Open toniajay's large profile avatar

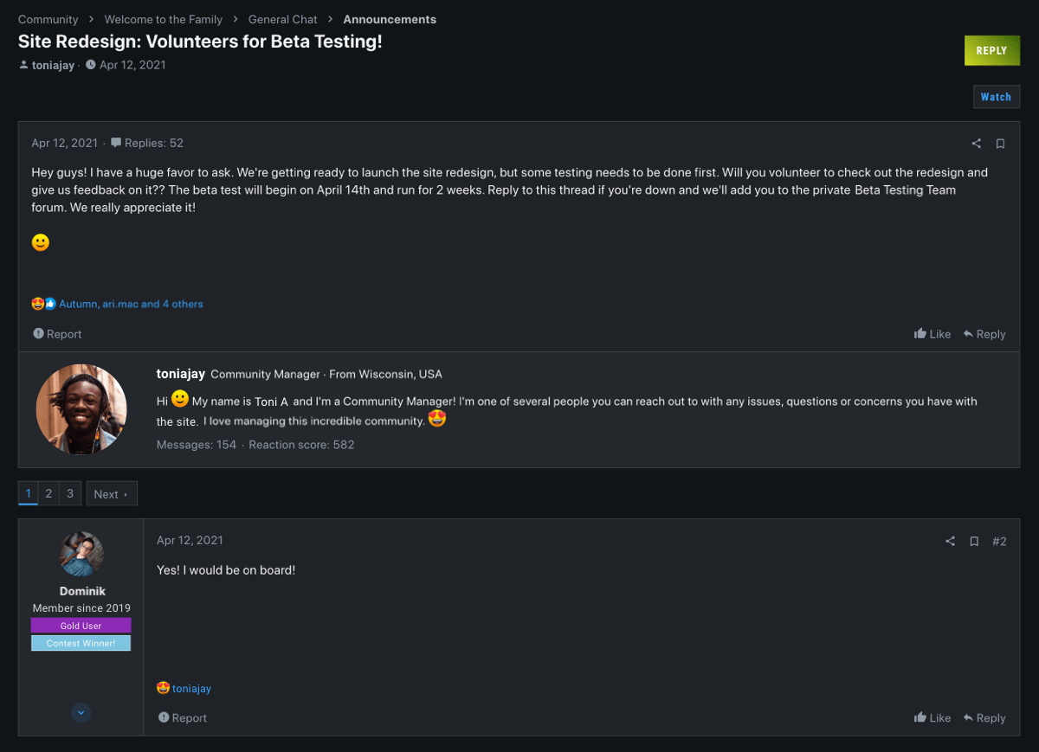(81, 409)
